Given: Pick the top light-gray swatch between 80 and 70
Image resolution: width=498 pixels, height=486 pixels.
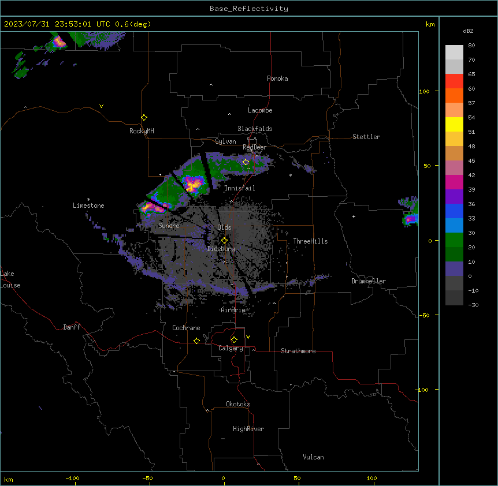Looking at the screenshot, I should [x=454, y=53].
